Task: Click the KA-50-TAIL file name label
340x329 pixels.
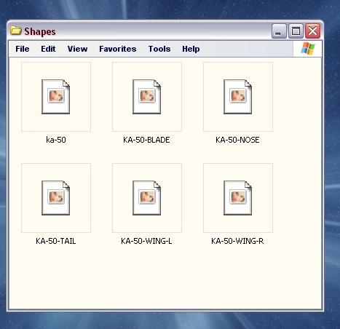Action: [56, 241]
